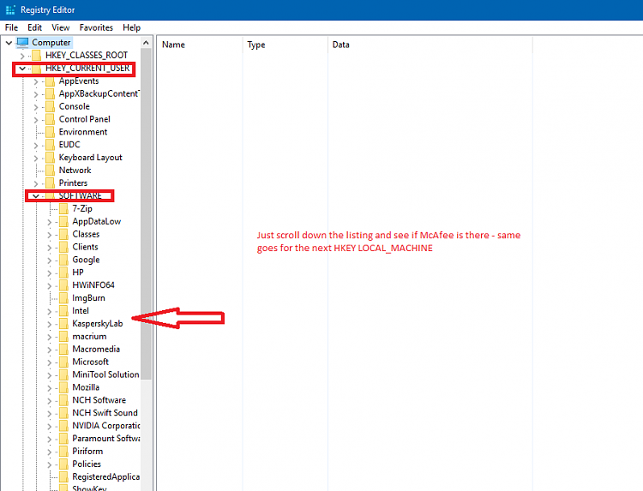Click the HWiNFO64 folder icon

[63, 285]
